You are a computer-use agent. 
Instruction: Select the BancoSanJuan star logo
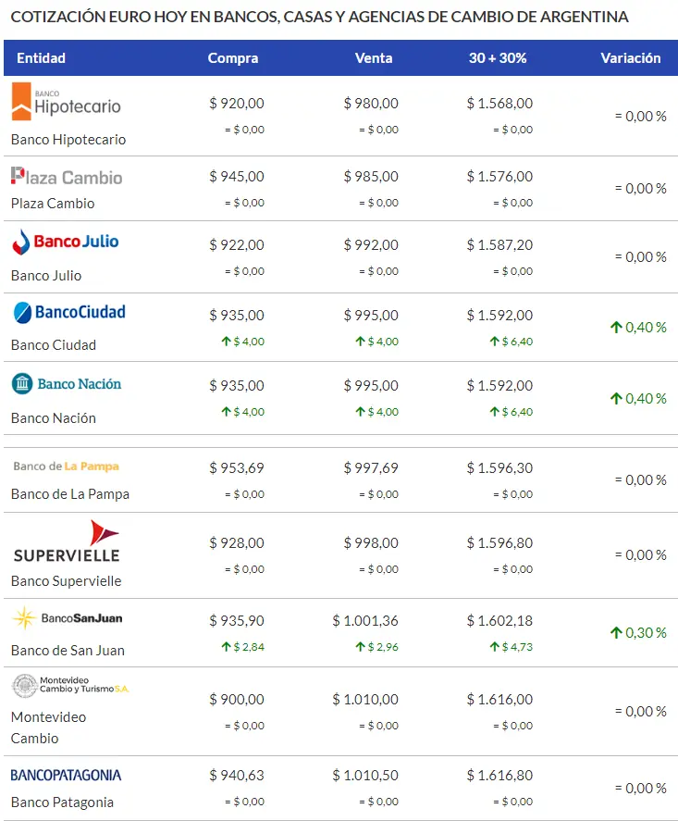click(x=67, y=618)
